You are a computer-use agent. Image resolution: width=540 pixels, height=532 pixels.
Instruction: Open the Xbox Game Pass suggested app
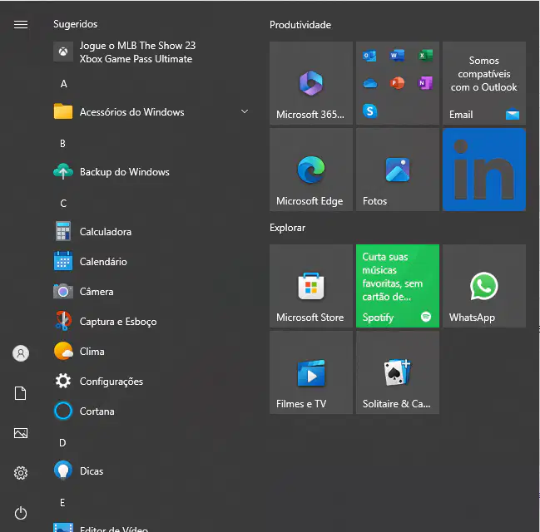click(x=125, y=52)
